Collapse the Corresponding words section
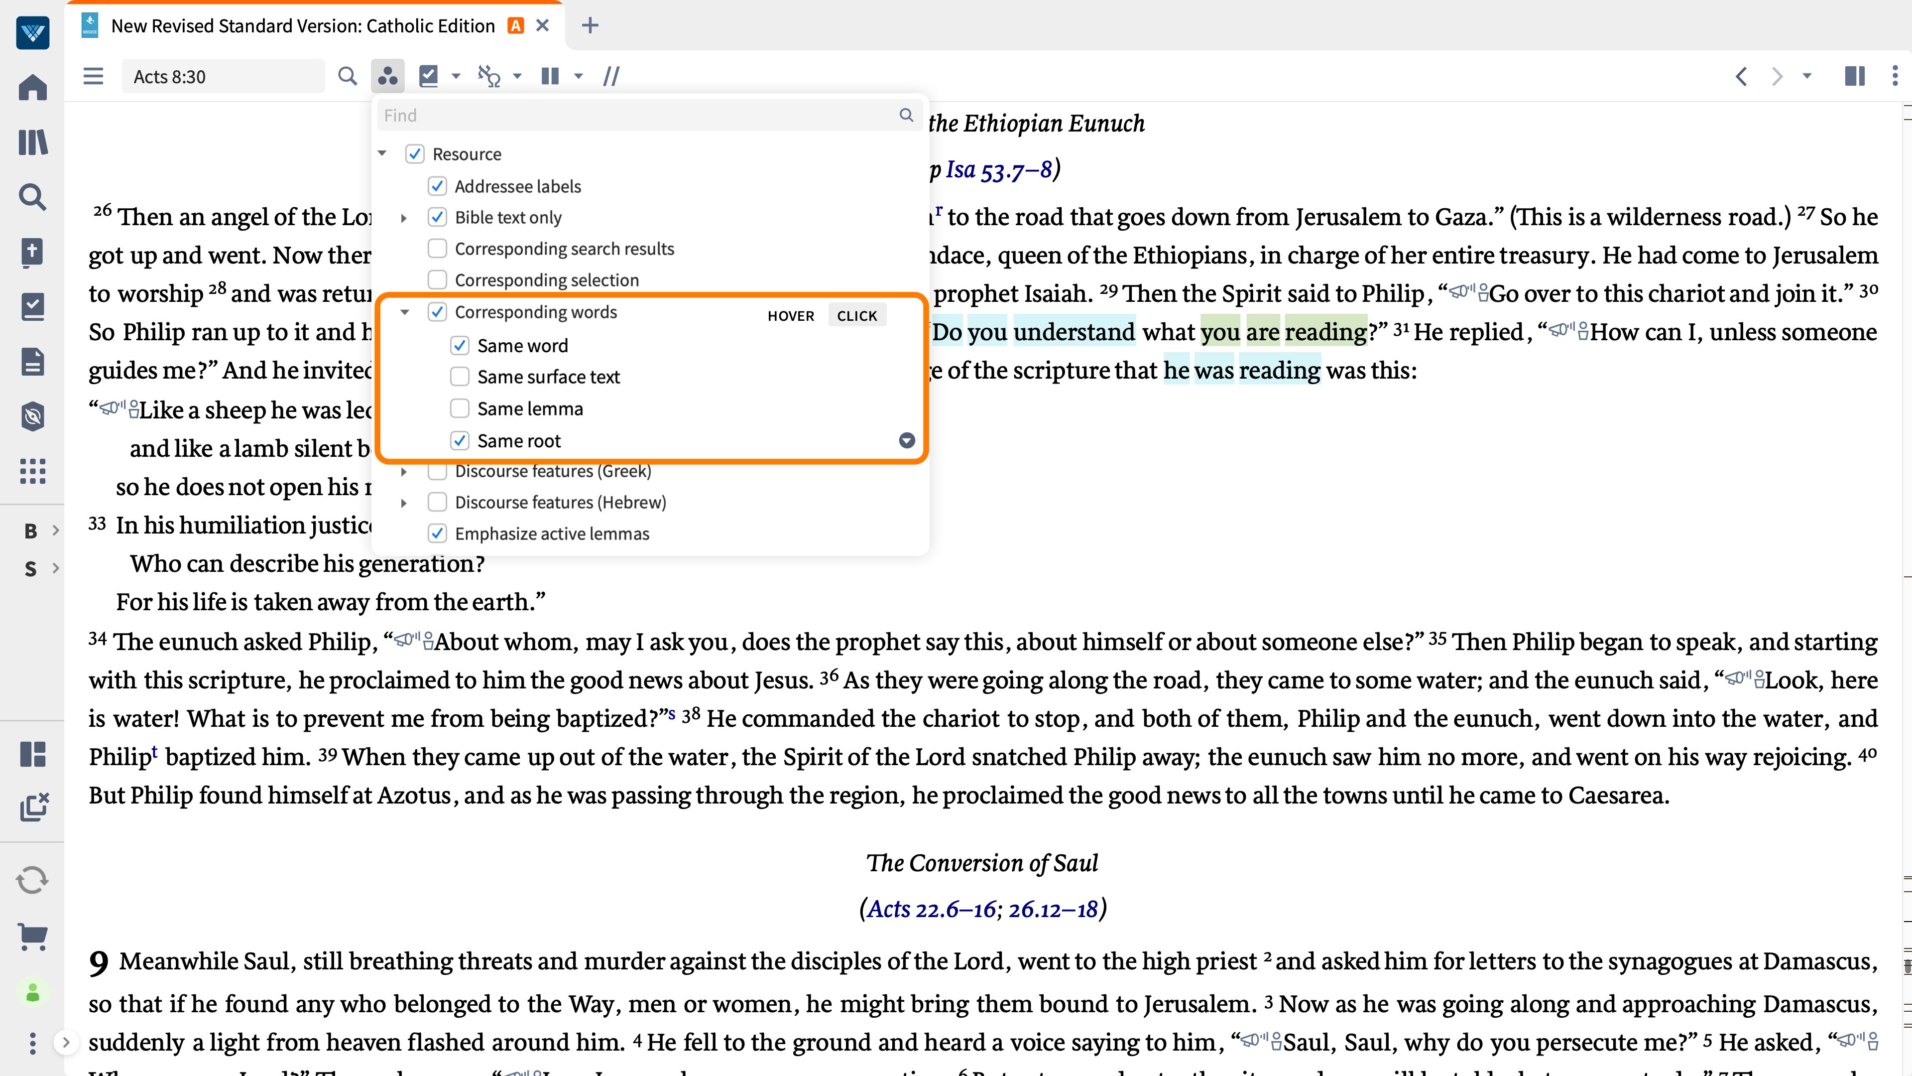 [x=404, y=312]
